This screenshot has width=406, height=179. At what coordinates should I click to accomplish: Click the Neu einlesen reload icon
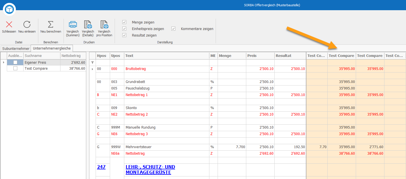coord(27,24)
